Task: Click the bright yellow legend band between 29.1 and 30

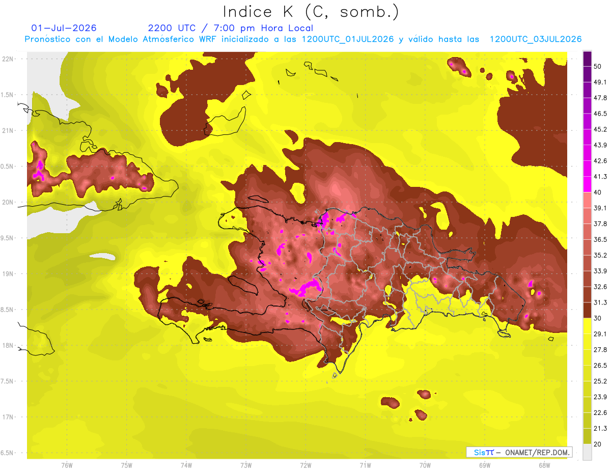Action: click(x=587, y=326)
